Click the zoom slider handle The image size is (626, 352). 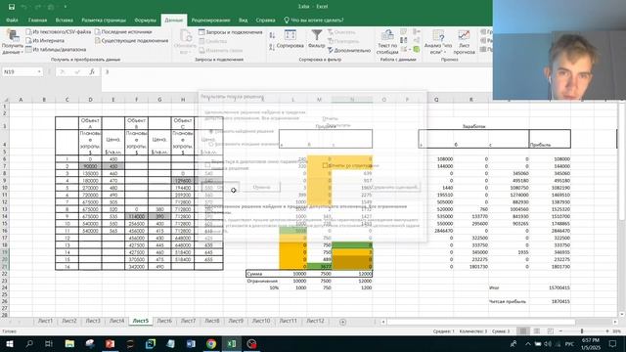point(582,331)
